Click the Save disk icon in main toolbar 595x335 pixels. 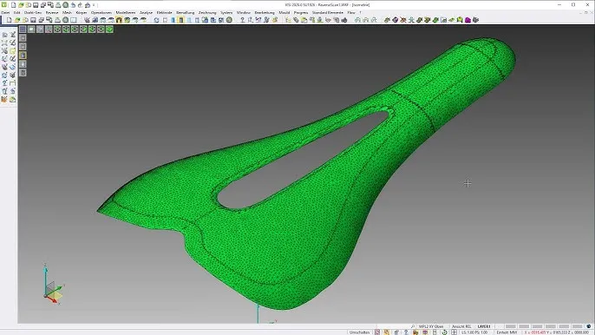coord(33,20)
